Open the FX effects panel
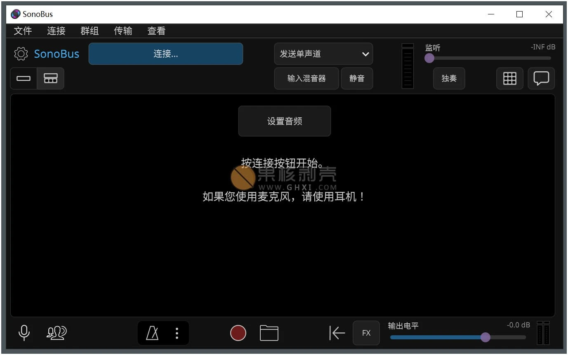This screenshot has width=568, height=355. (366, 333)
